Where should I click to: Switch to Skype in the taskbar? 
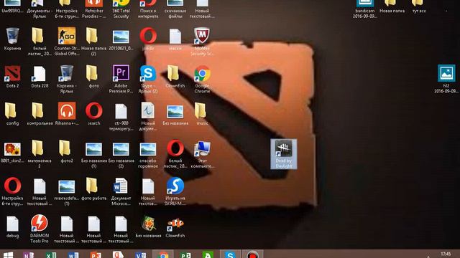(x=230, y=254)
